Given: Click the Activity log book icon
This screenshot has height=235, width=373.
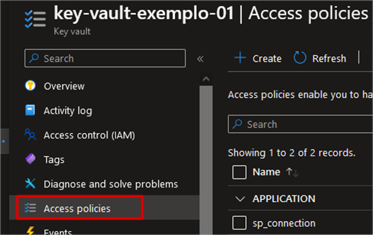Looking at the screenshot, I should [30, 110].
